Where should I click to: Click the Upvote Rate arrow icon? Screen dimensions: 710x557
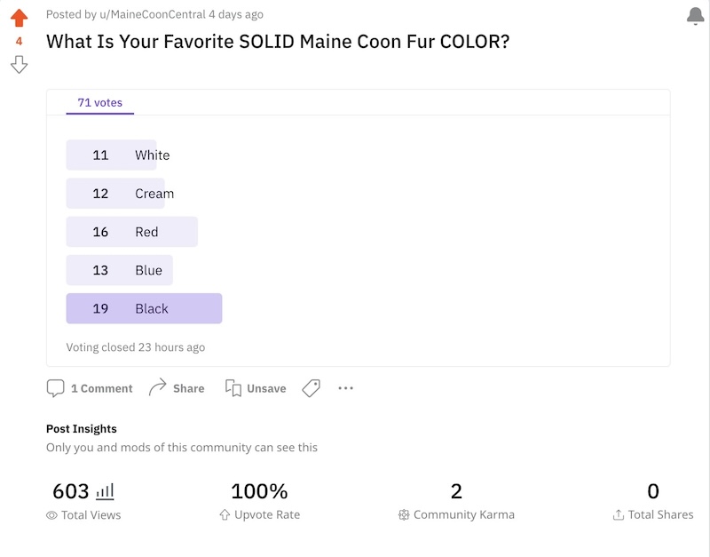point(225,515)
